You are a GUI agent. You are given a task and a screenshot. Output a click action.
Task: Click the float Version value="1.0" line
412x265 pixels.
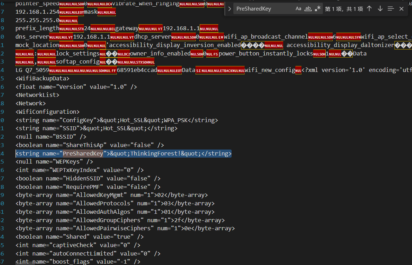click(x=76, y=87)
